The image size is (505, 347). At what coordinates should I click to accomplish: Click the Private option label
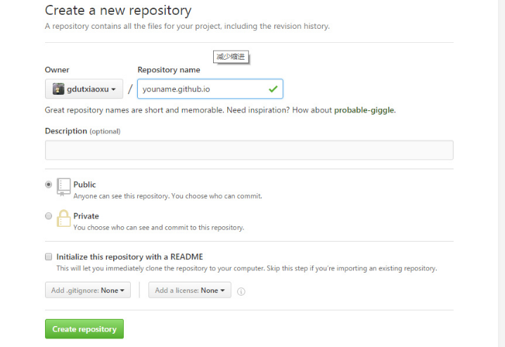[86, 216]
